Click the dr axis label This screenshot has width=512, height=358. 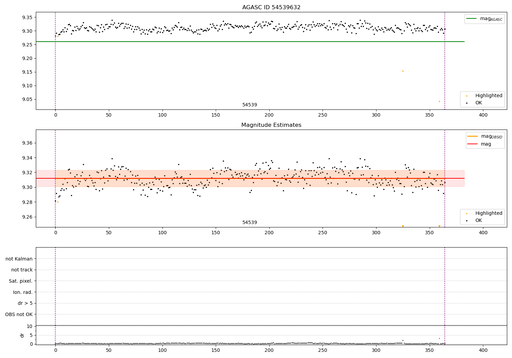[x=22, y=335]
